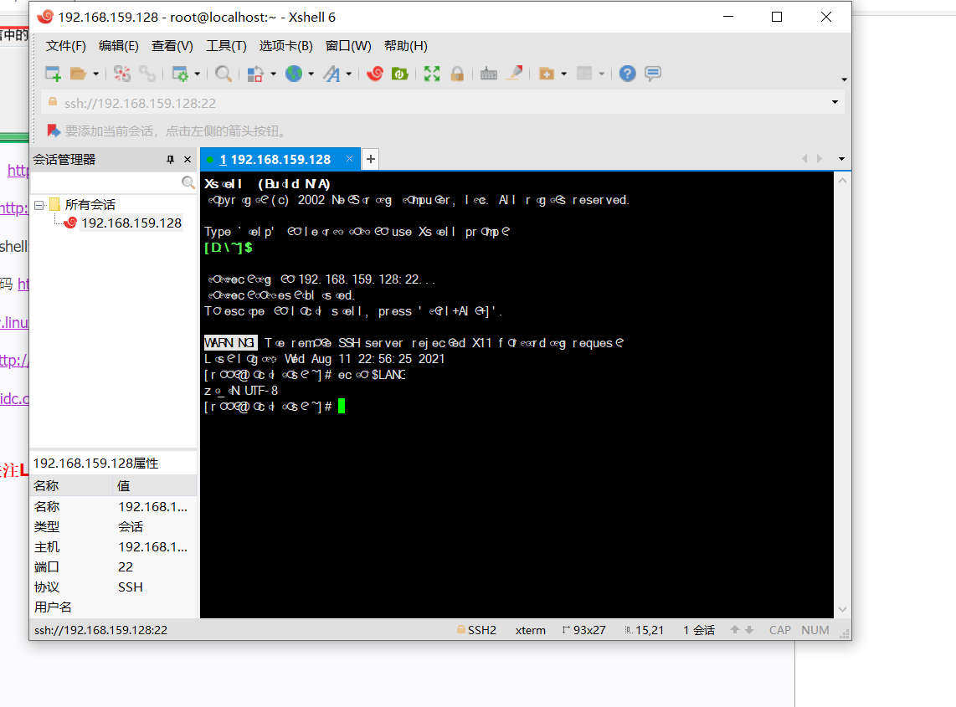The image size is (956, 707).
Task: Click the 值 column header
Action: tap(156, 486)
